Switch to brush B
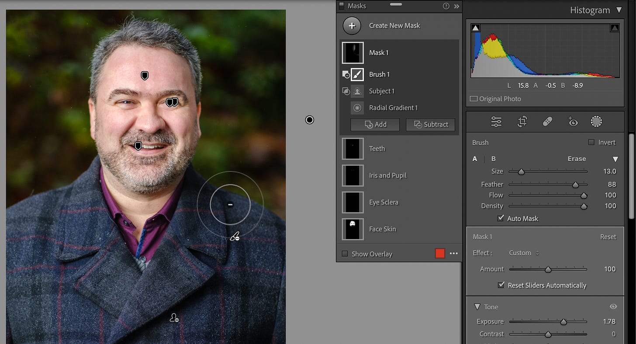This screenshot has height=344, width=636. coord(494,159)
